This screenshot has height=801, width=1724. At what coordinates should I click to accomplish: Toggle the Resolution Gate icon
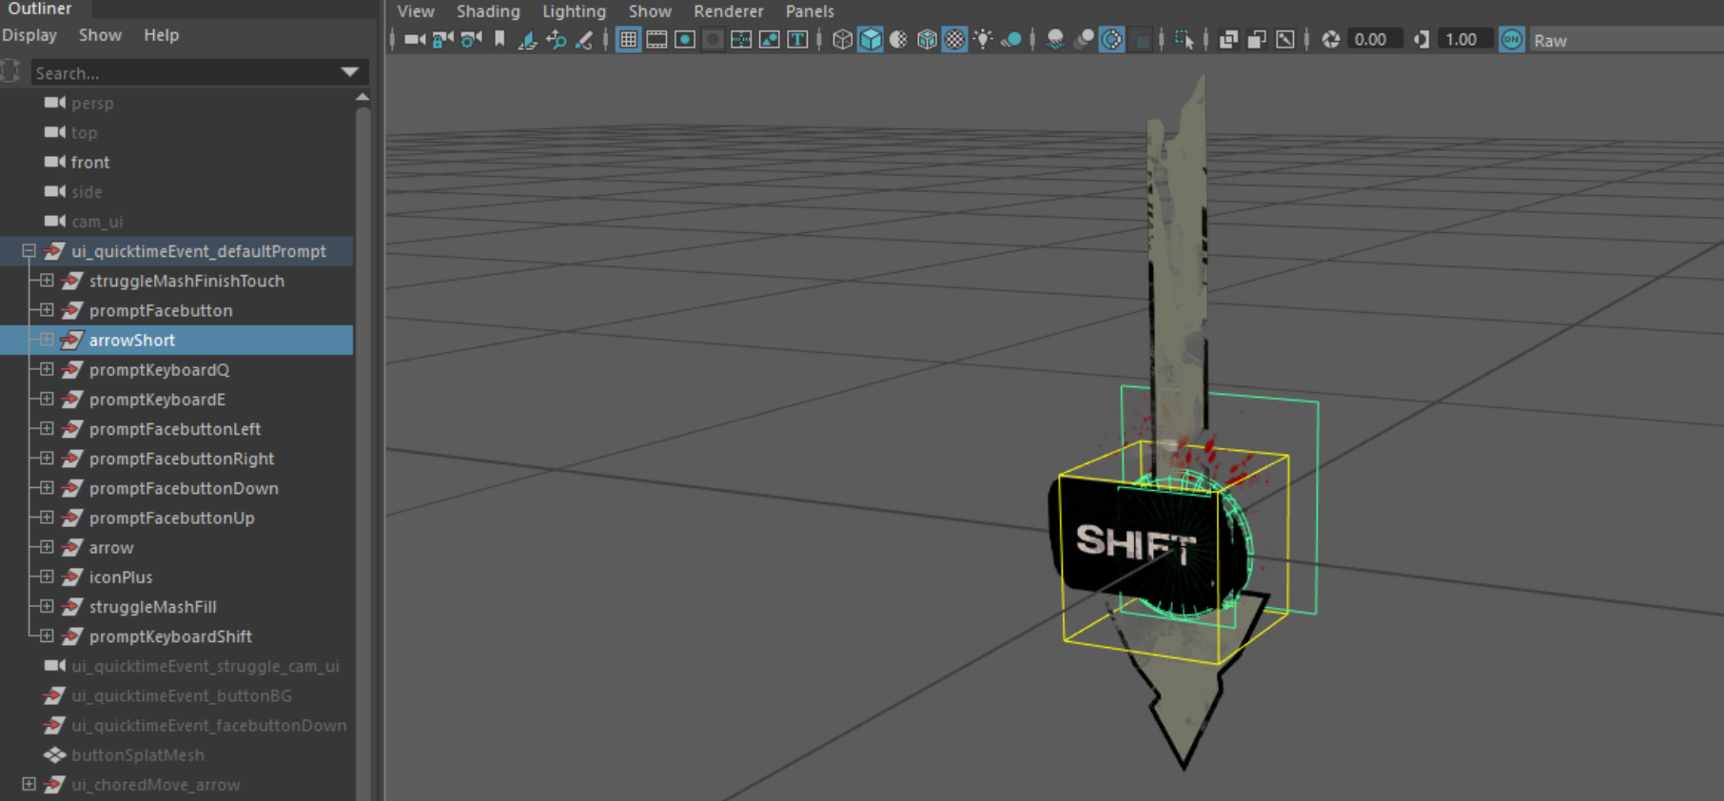[x=685, y=40]
